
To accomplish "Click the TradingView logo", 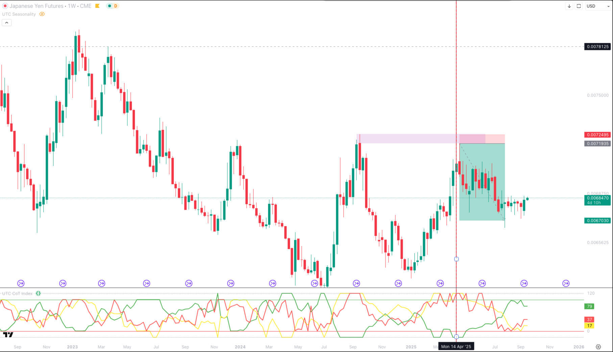I will [8, 334].
